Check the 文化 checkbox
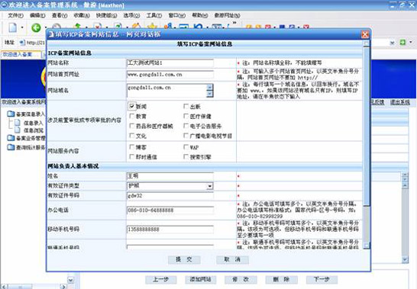This screenshot has height=289, width=417. [x=132, y=136]
